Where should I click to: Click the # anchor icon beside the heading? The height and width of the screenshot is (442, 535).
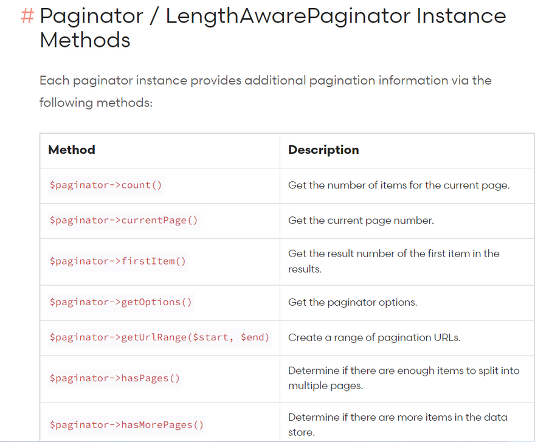(27, 16)
